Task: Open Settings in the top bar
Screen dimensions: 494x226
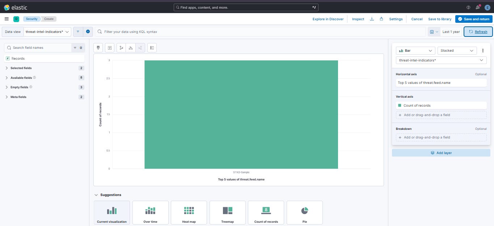Action: click(x=396, y=19)
